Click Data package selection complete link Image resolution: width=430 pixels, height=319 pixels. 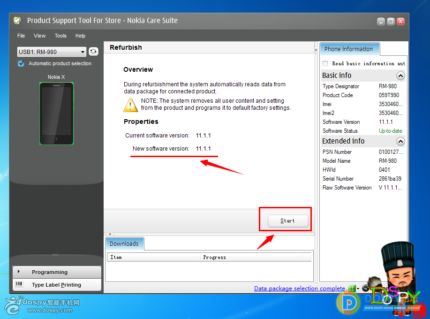[x=300, y=289]
